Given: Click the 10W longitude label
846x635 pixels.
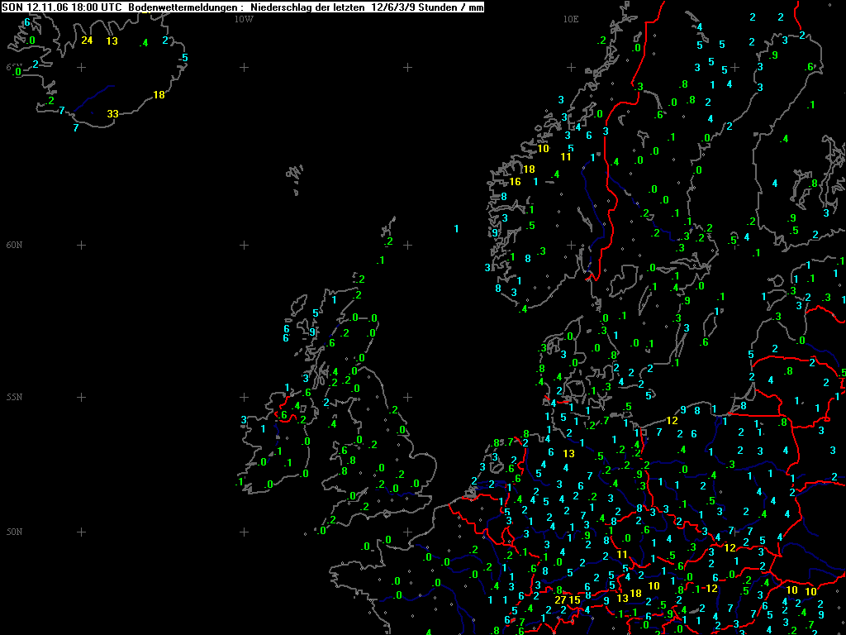Looking at the screenshot, I should pos(244,20).
